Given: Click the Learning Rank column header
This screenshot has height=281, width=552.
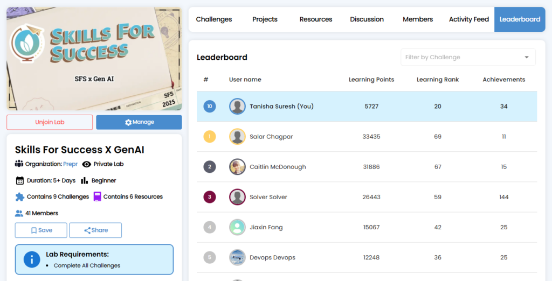Looking at the screenshot, I should coord(438,80).
